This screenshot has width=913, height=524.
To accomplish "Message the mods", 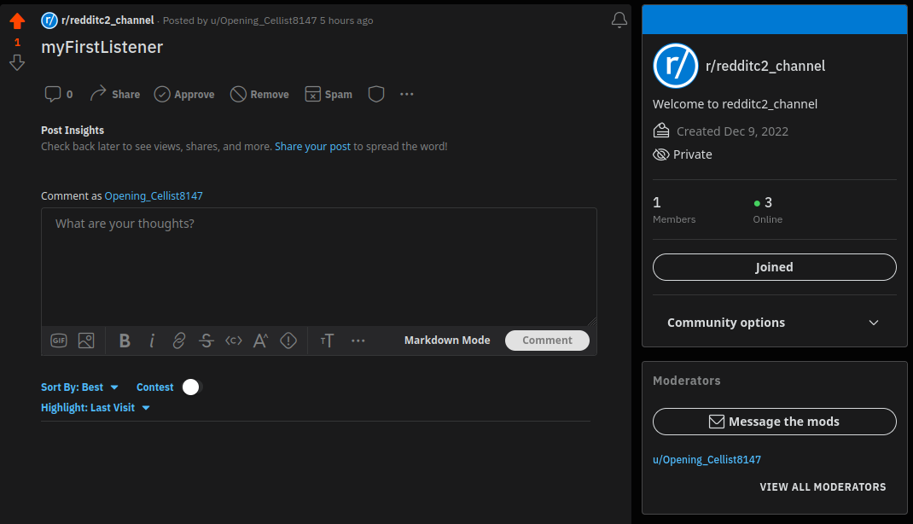I will click(775, 422).
